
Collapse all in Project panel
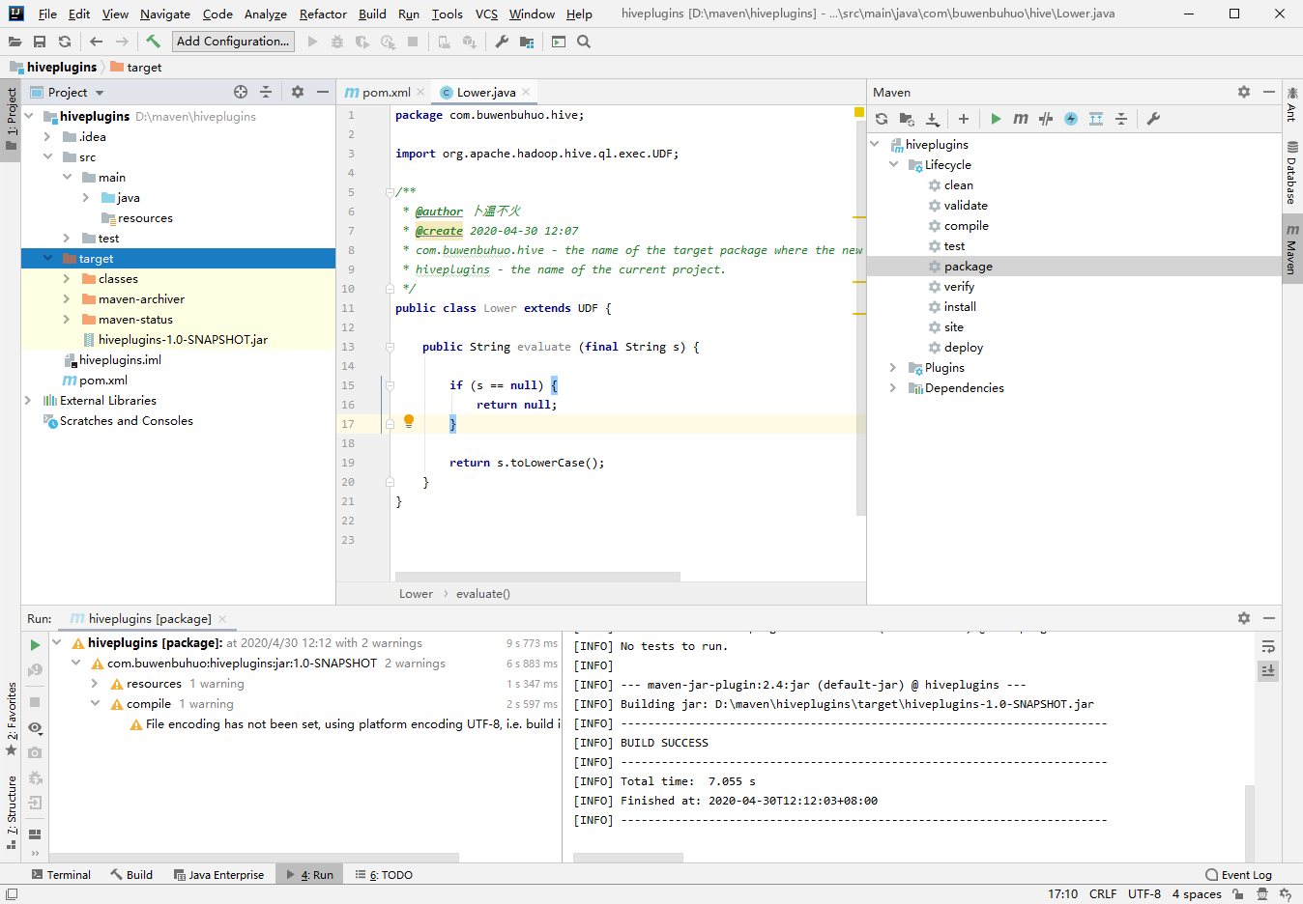(266, 92)
